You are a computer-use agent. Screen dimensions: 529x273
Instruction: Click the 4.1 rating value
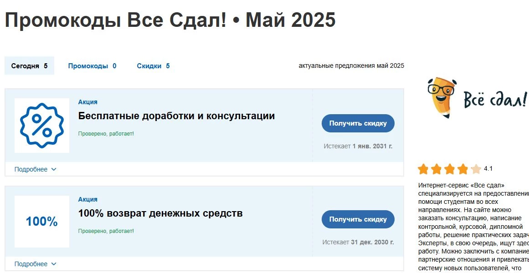[488, 169]
